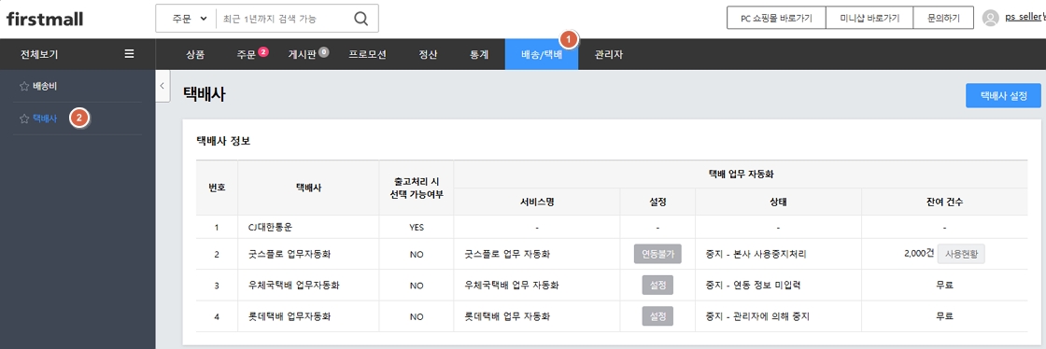This screenshot has height=349, width=1046.
Task: Click the 택배사 설정 button
Action: pyautogui.click(x=1003, y=95)
